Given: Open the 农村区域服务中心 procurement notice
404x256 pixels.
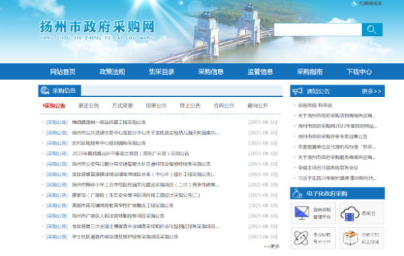Looking at the screenshot, I should coord(108,143).
